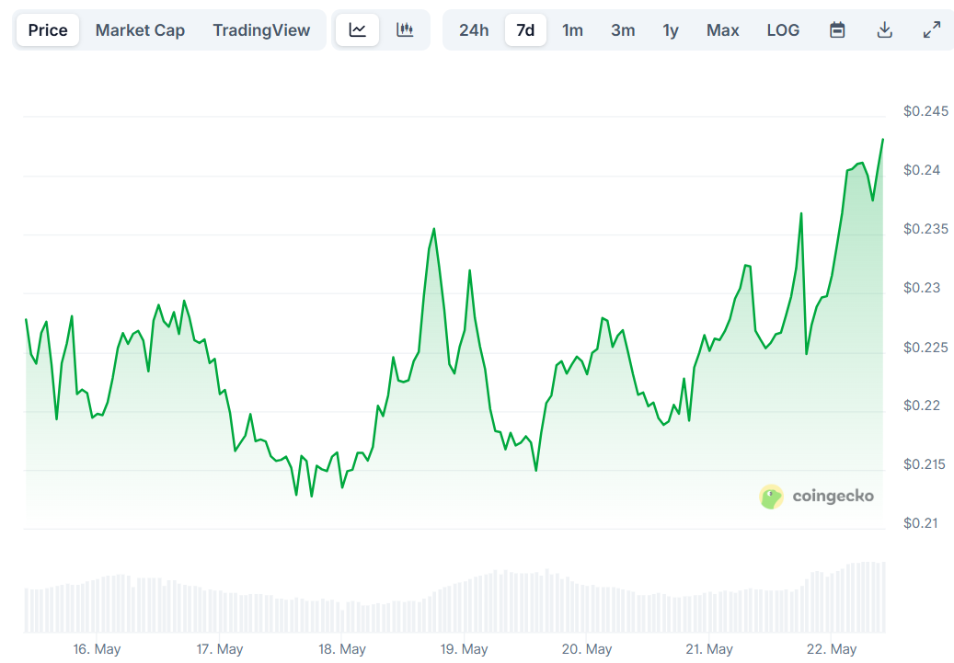The image size is (954, 663).
Task: Open the TradingView tab
Action: tap(261, 30)
